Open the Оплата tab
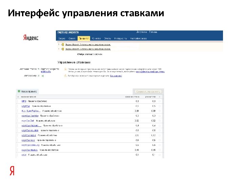Screen dimensions: 244x183 pyautogui.click(x=72, y=38)
